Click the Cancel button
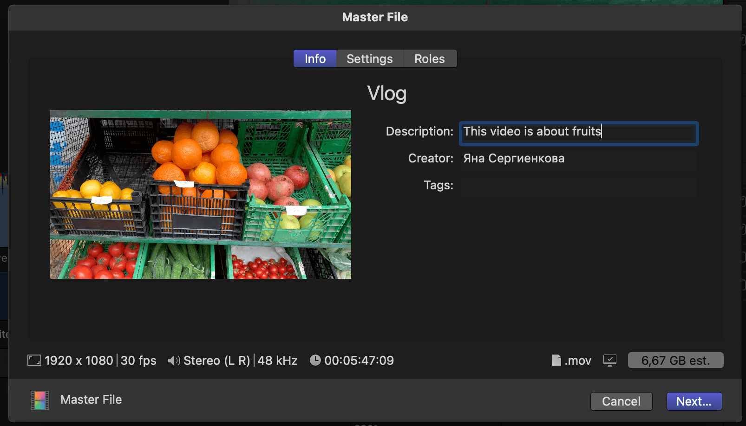746x426 pixels. (622, 401)
